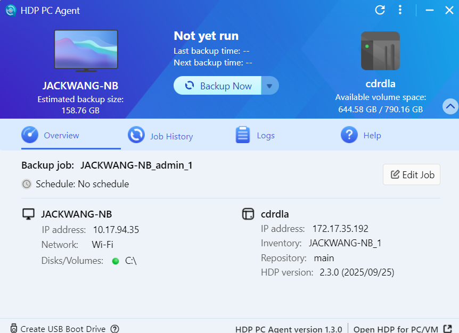
Task: Click the green C:\ disk status indicator
Action: click(x=115, y=261)
